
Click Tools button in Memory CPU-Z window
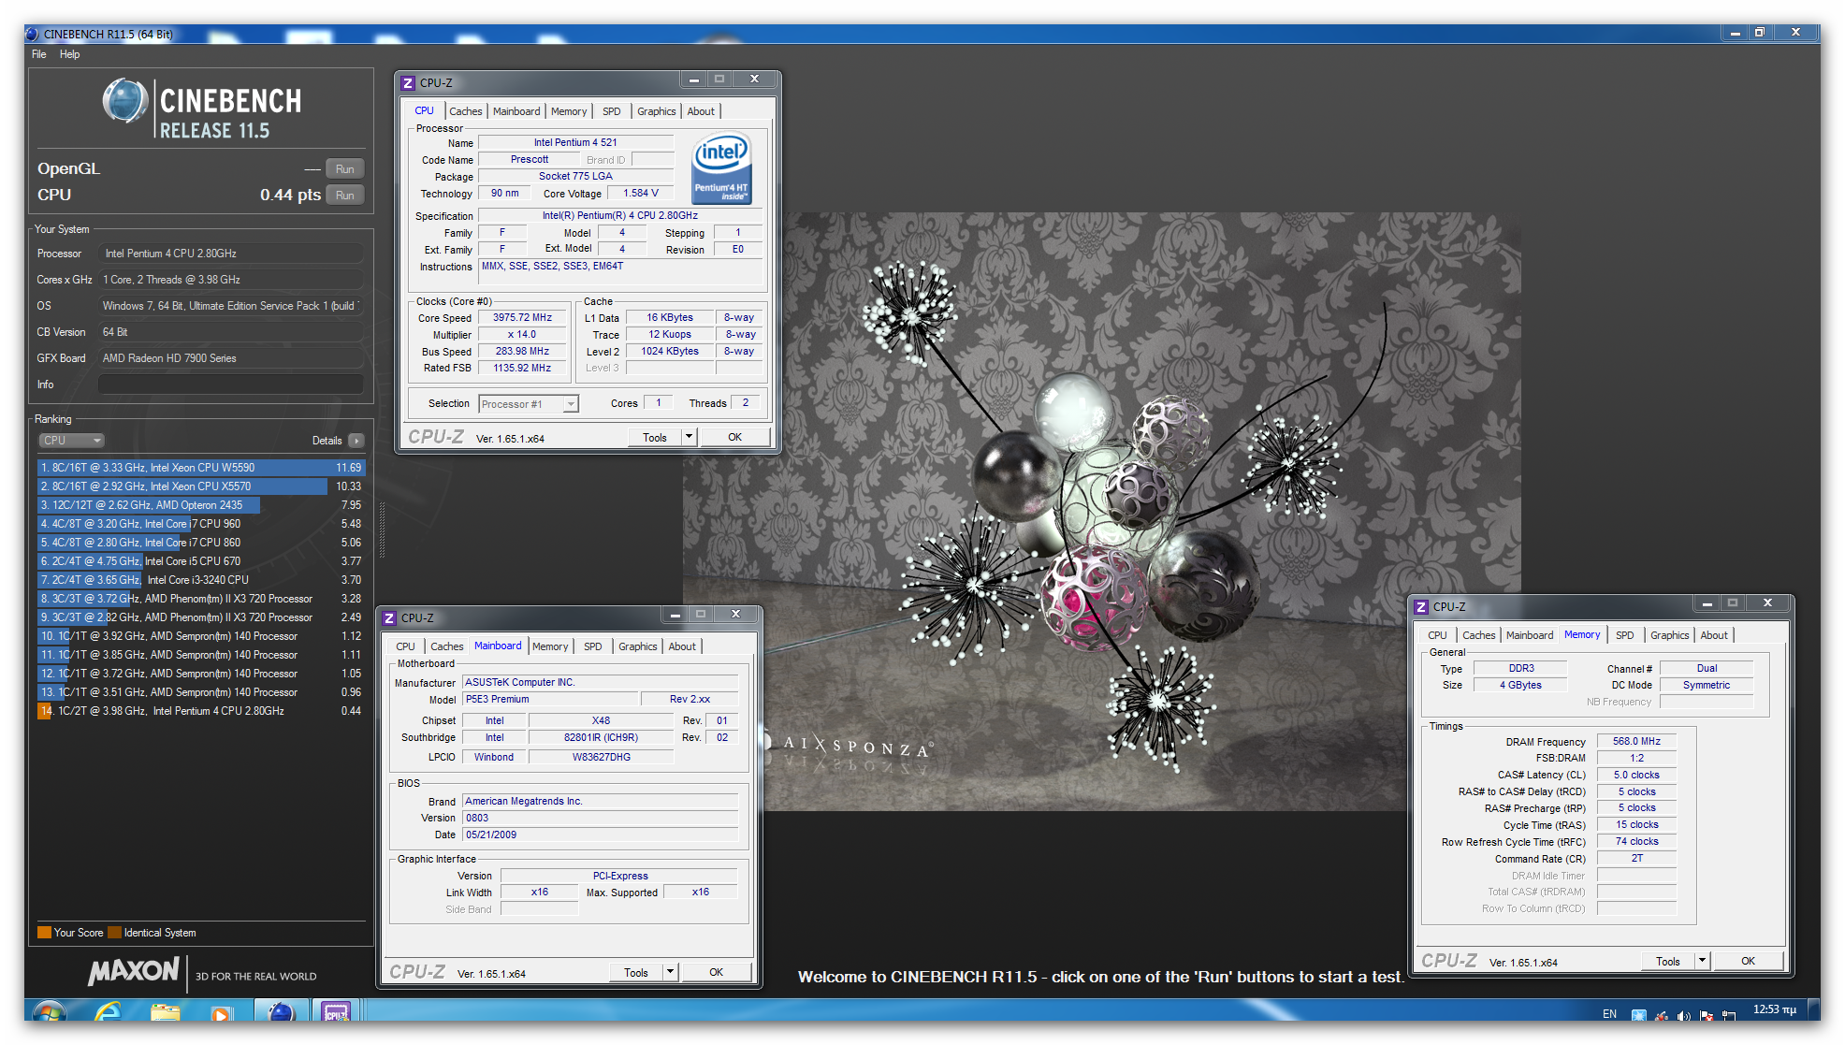click(1668, 961)
